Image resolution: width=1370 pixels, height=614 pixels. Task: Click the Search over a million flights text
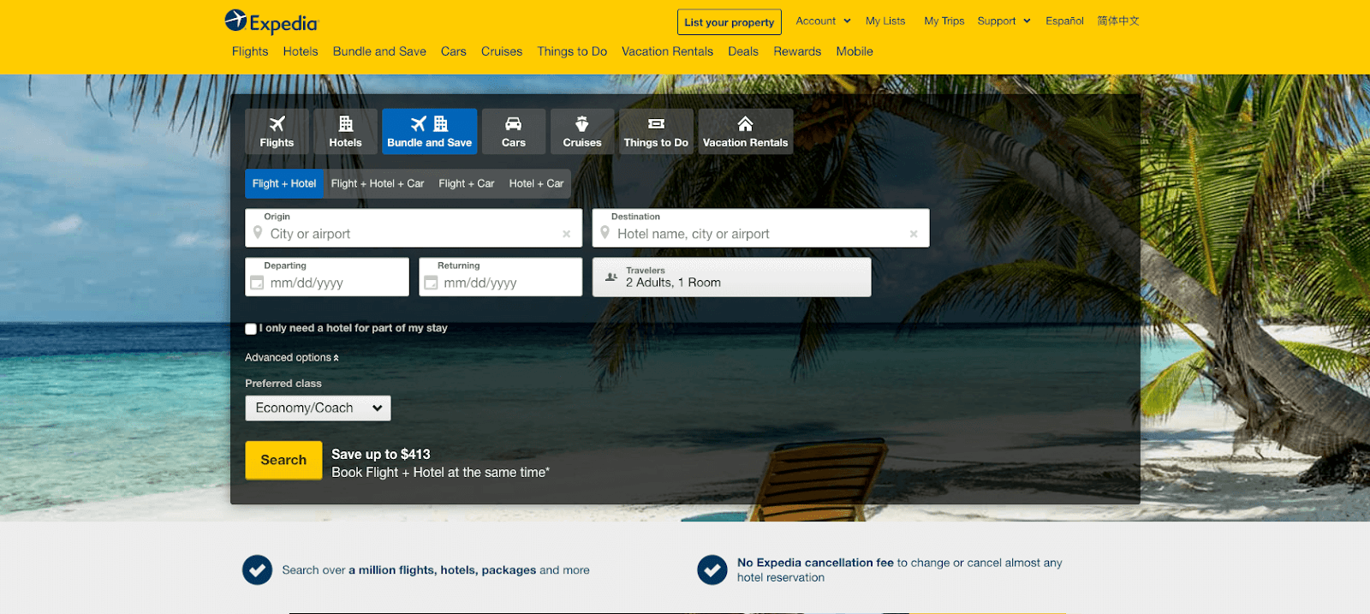[x=436, y=570]
